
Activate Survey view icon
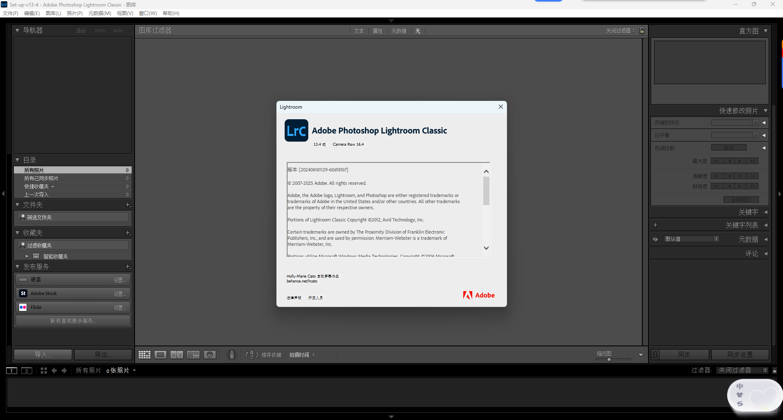(193, 354)
